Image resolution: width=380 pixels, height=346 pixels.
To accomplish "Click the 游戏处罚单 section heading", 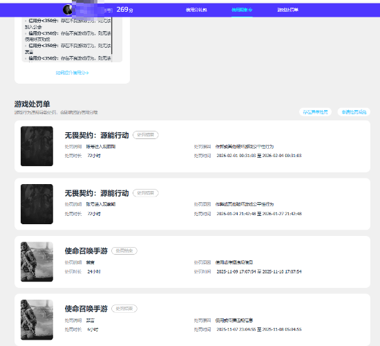I will (32, 104).
